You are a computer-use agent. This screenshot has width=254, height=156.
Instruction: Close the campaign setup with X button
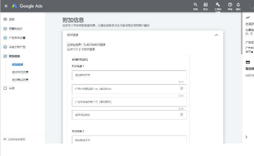pos(6,6)
